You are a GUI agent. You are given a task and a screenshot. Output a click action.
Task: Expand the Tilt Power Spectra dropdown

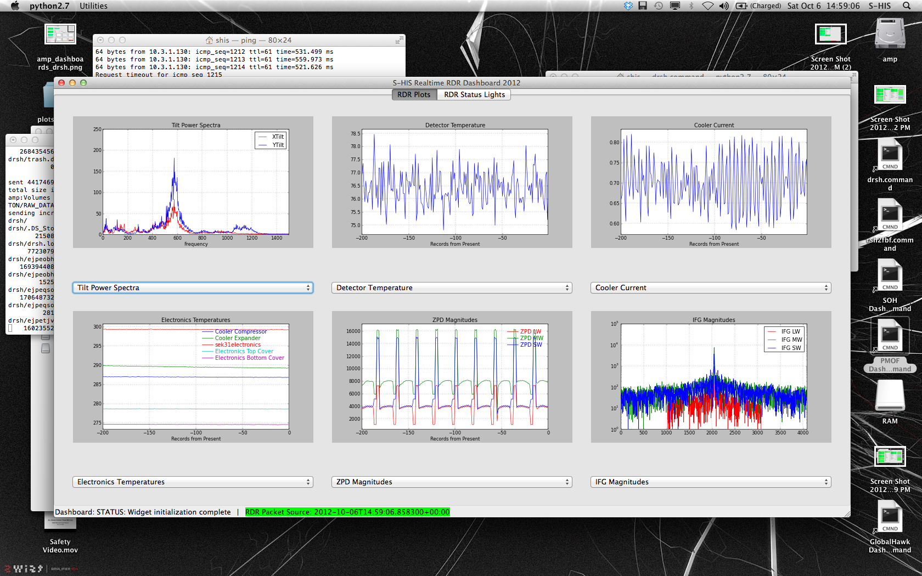pyautogui.click(x=193, y=288)
